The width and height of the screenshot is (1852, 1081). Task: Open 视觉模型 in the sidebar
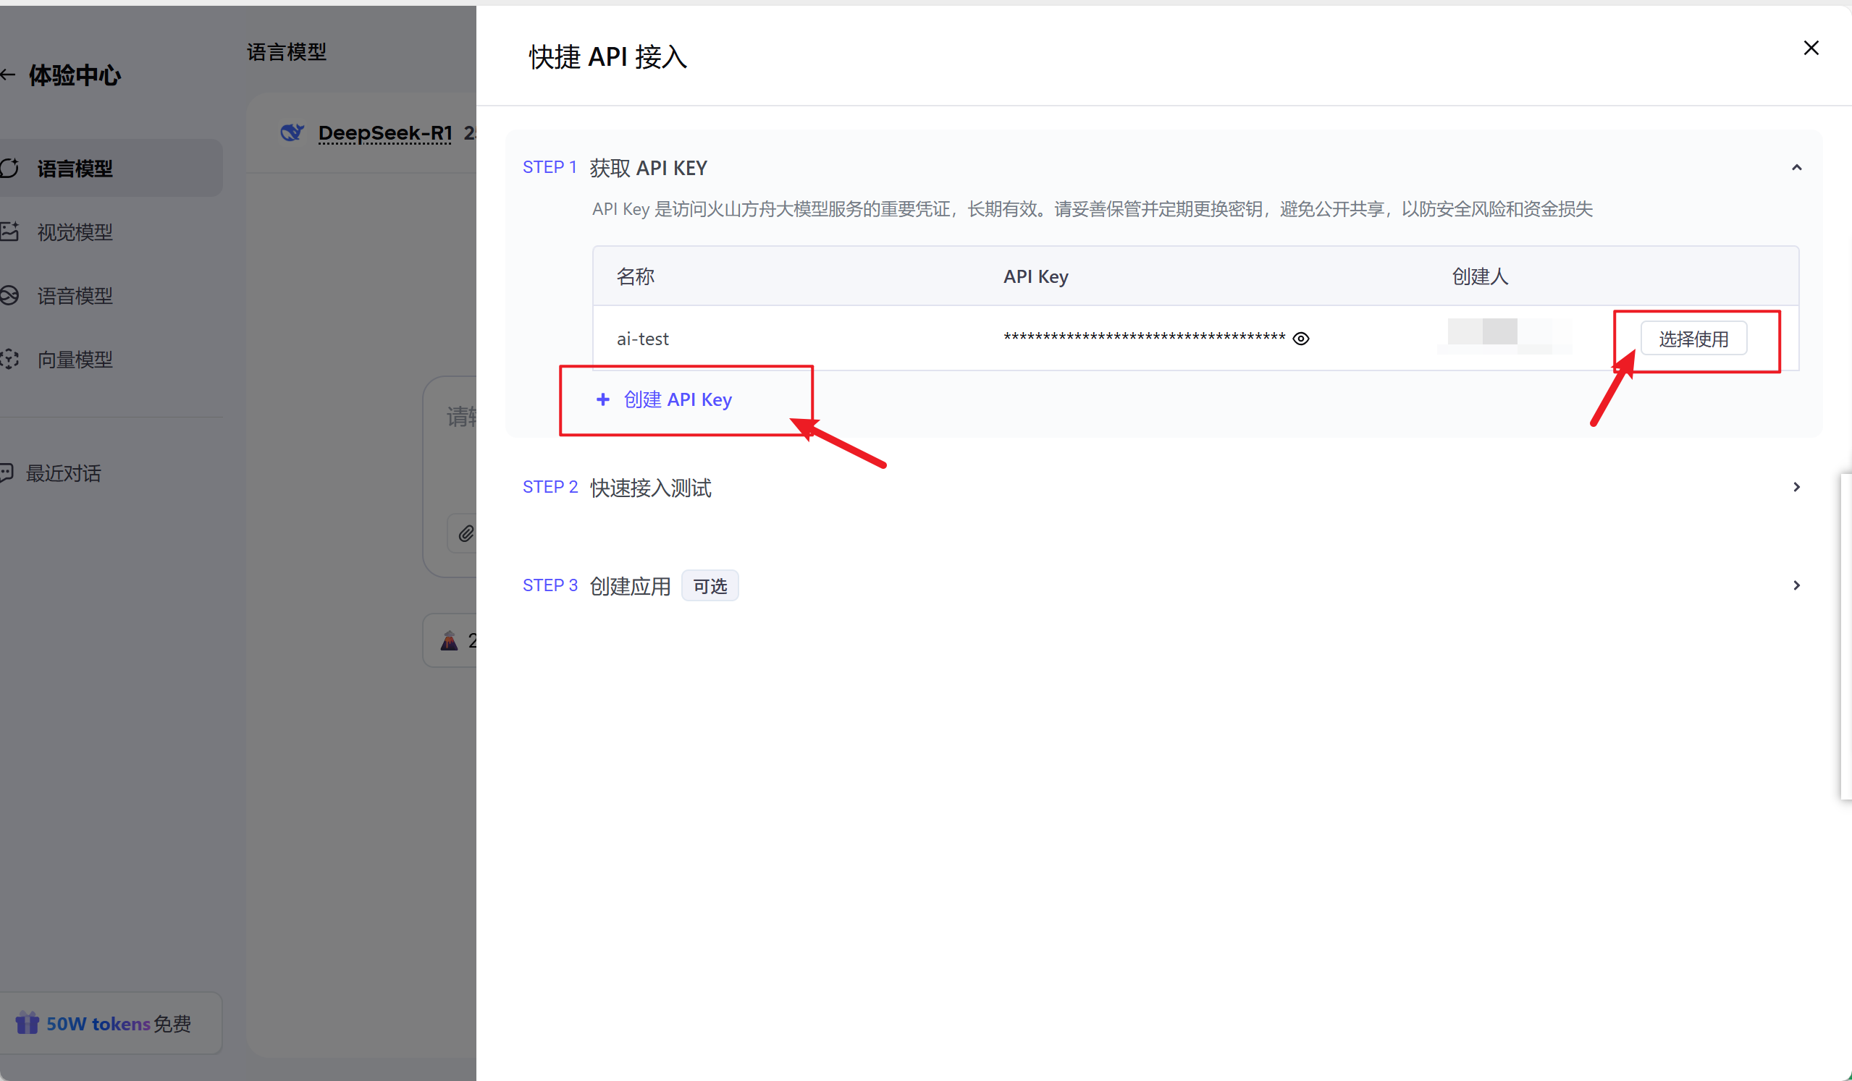click(x=75, y=232)
